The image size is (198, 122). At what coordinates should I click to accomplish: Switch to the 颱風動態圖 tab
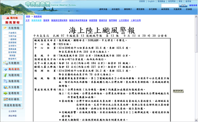point(36,20)
